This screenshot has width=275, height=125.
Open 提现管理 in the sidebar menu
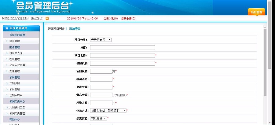[x=15, y=59]
